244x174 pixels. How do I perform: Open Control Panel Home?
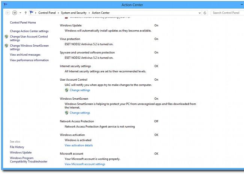pyautogui.click(x=23, y=22)
